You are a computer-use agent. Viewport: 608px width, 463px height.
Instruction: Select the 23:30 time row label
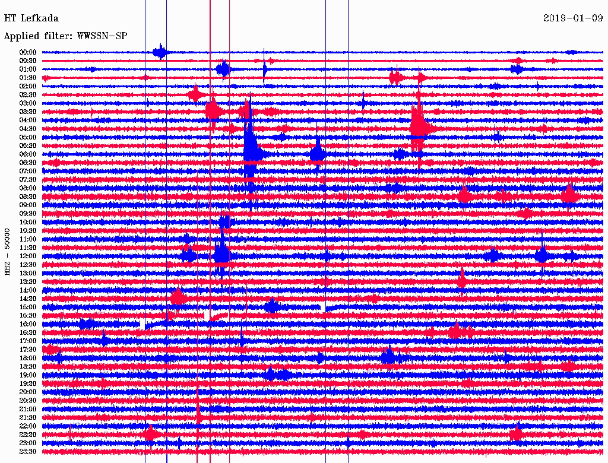click(x=28, y=451)
